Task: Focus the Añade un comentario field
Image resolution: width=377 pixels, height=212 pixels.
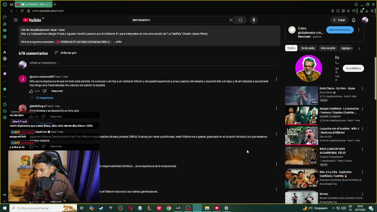Action: click(x=153, y=63)
